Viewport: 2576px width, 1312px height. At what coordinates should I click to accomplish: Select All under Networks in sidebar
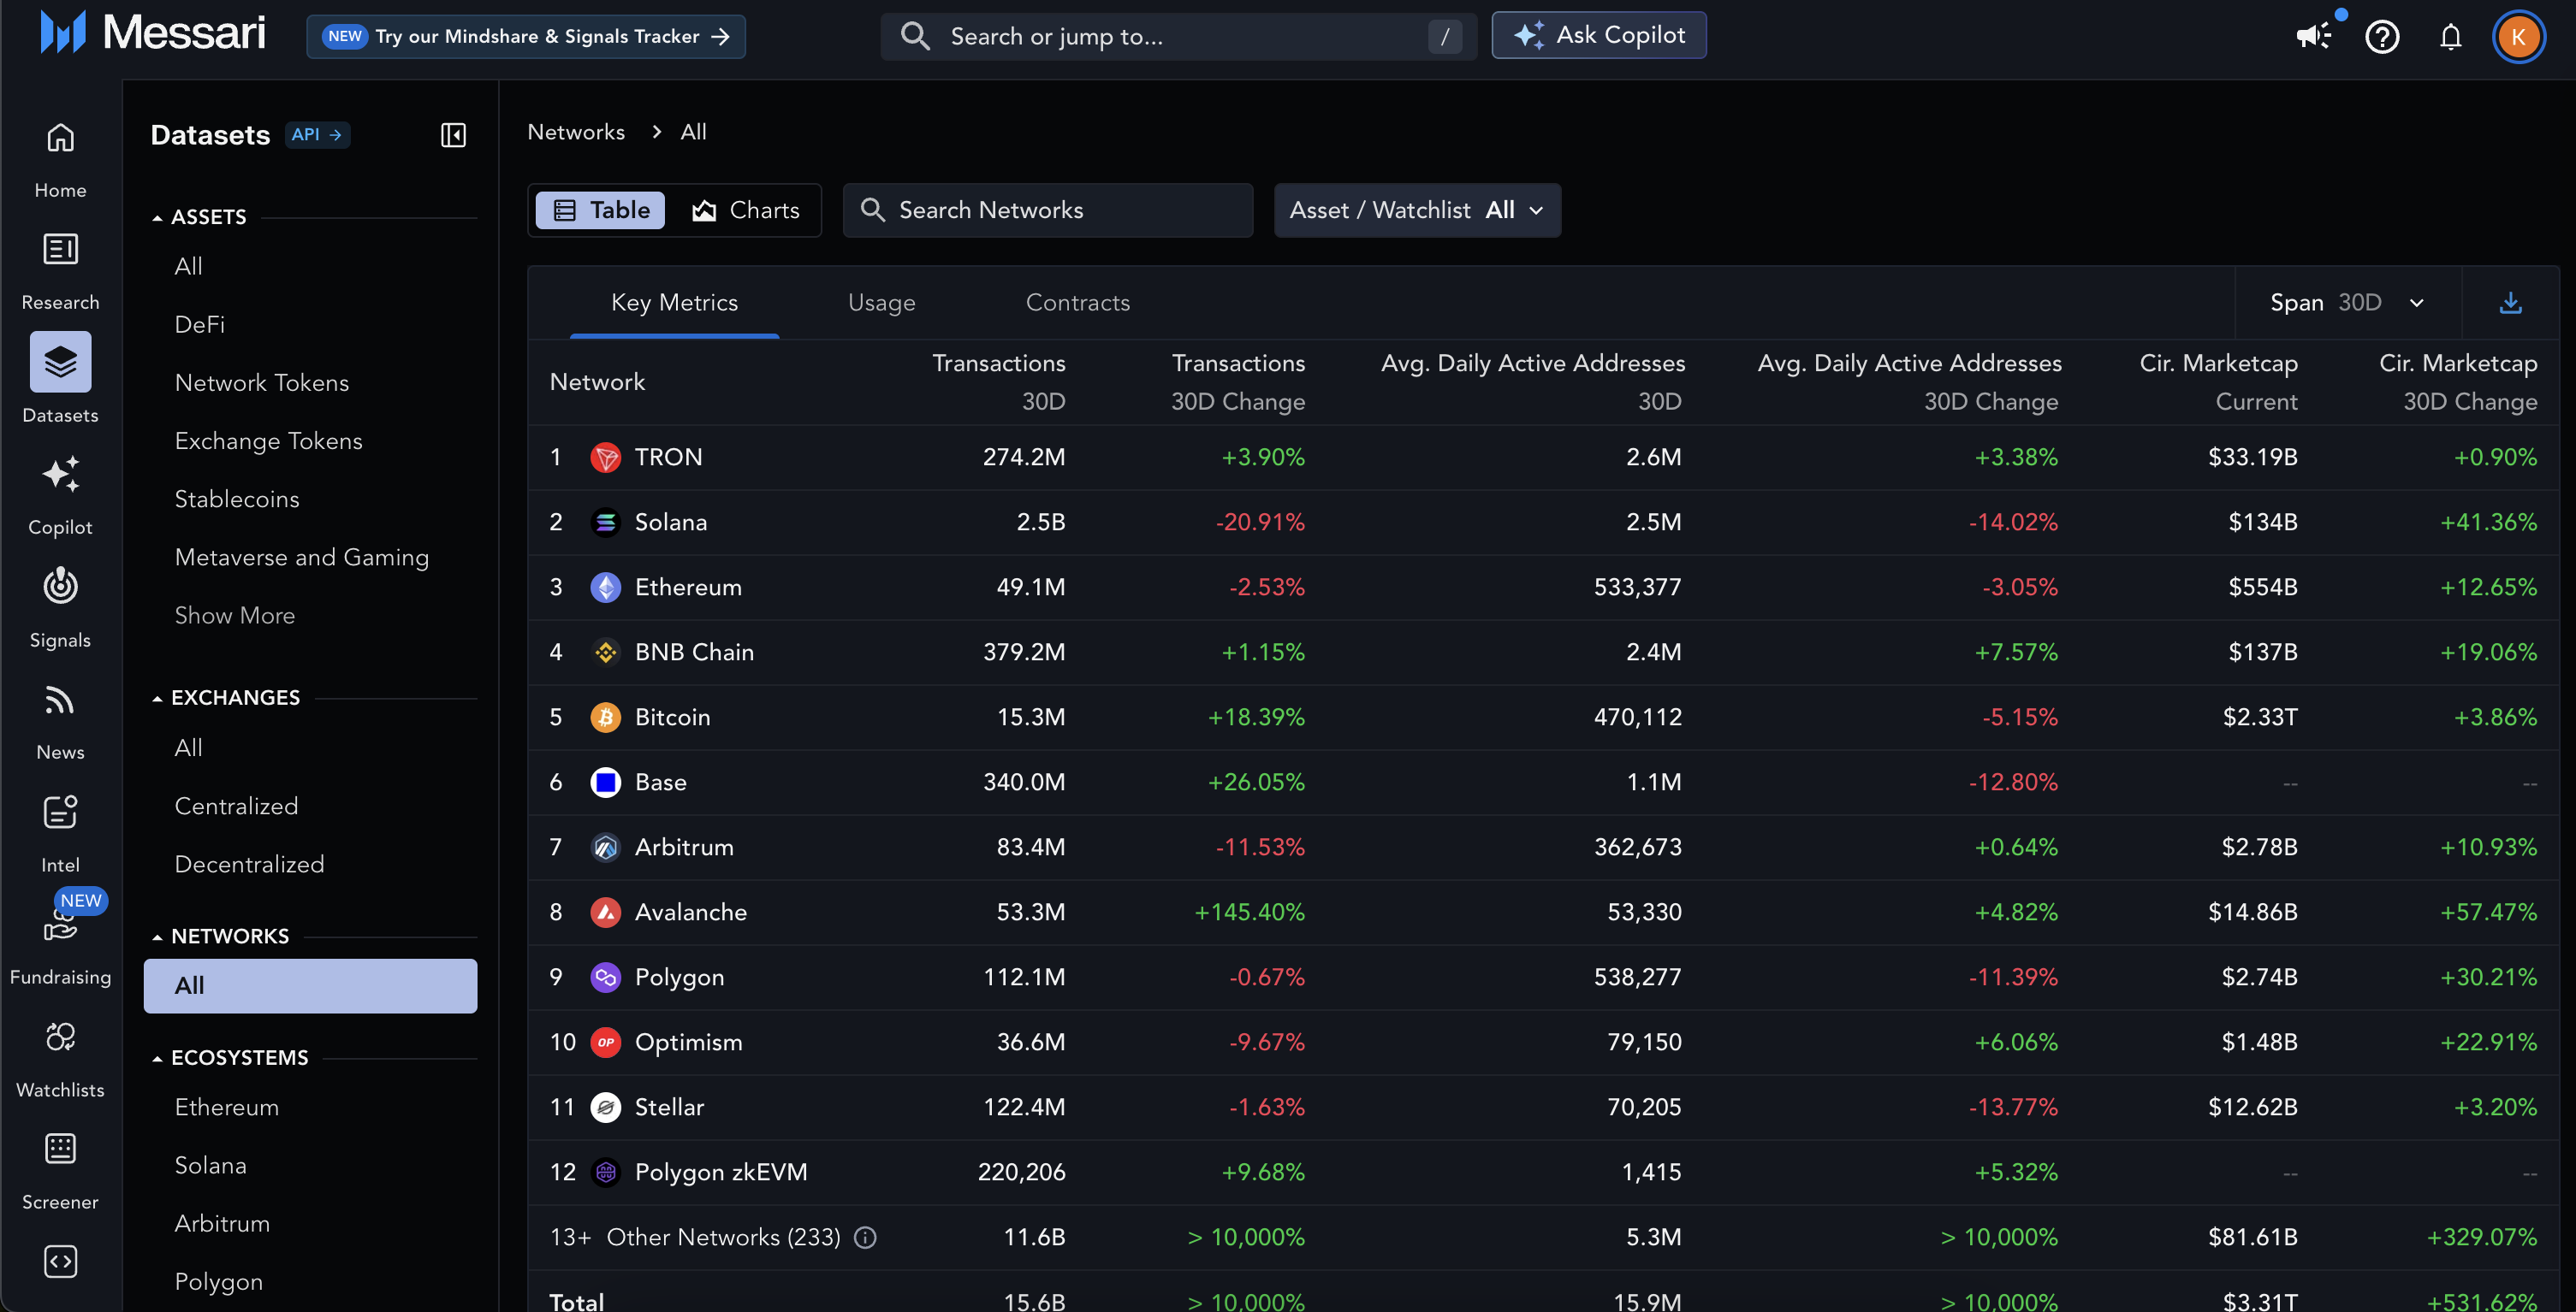[310, 985]
